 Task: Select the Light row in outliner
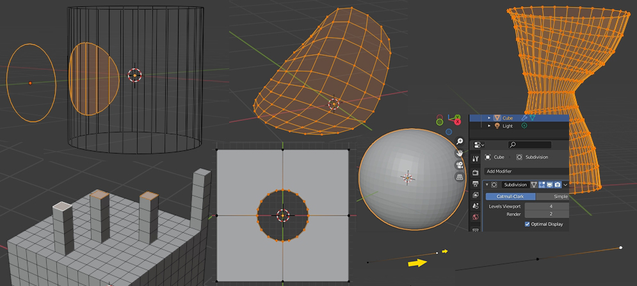(519, 126)
